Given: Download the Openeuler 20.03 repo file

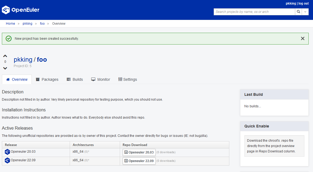Looking at the screenshot, I should (139, 152).
